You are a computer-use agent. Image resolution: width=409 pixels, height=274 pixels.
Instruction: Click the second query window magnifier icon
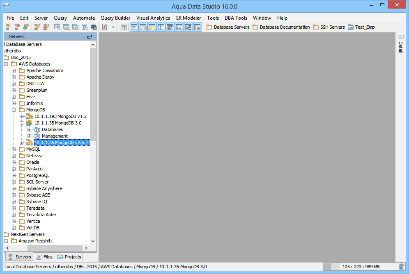click(66, 27)
